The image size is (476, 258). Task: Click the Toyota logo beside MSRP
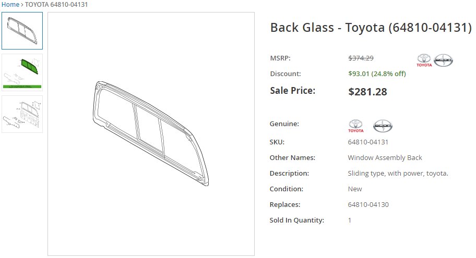click(x=424, y=60)
